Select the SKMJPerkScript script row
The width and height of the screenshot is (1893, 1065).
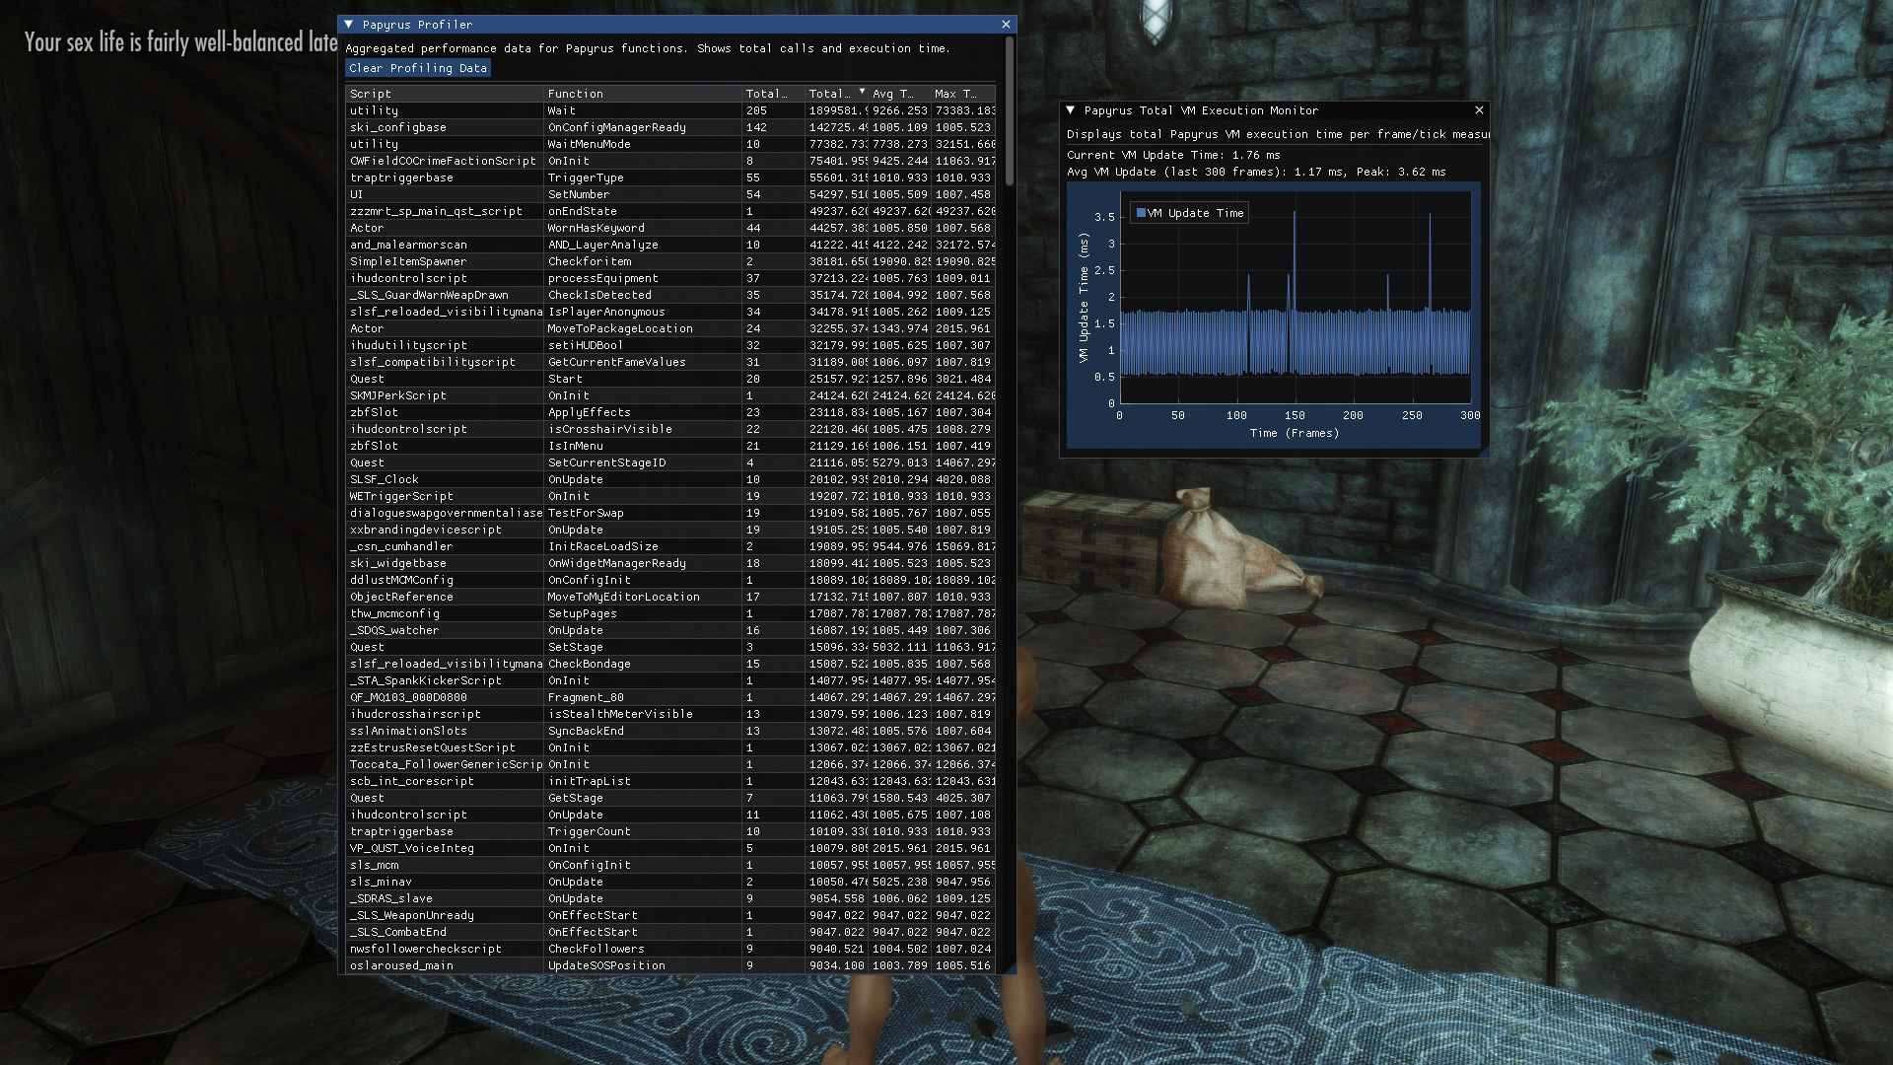670,395
